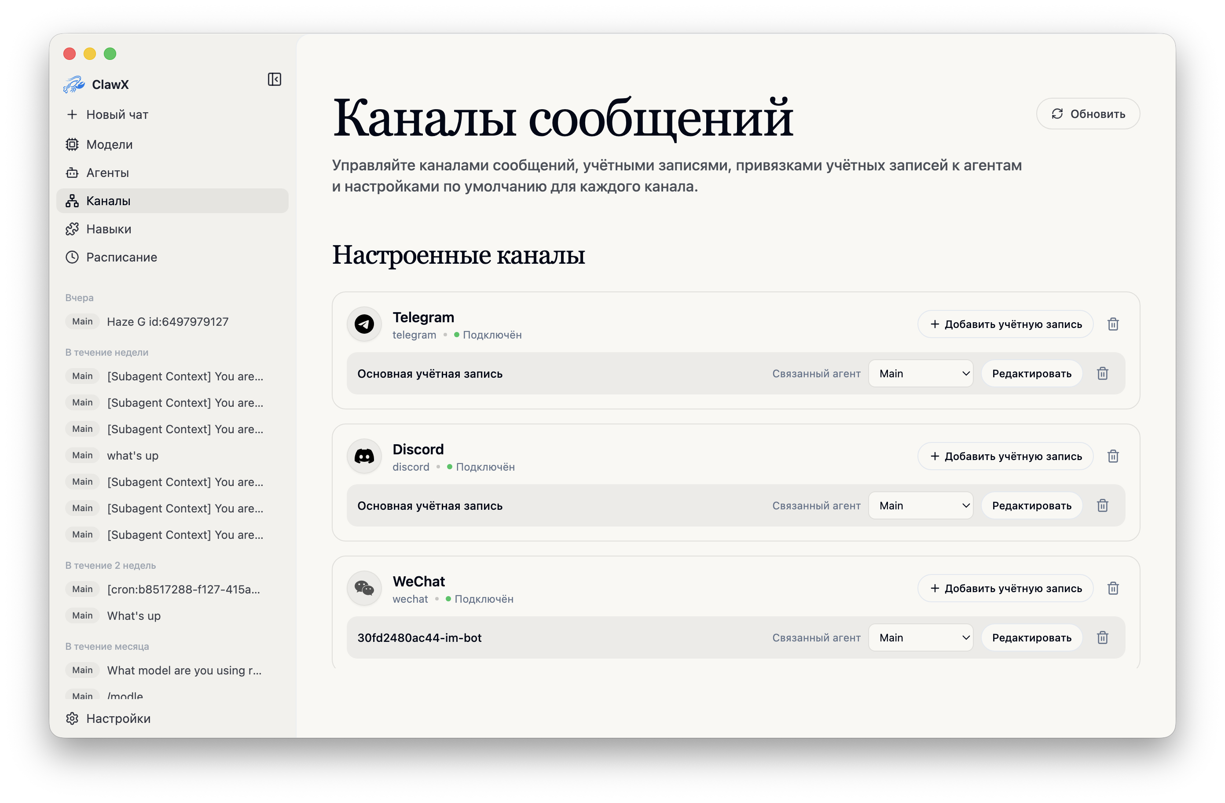Click the Telegram channel title text
The width and height of the screenshot is (1225, 803).
point(423,317)
